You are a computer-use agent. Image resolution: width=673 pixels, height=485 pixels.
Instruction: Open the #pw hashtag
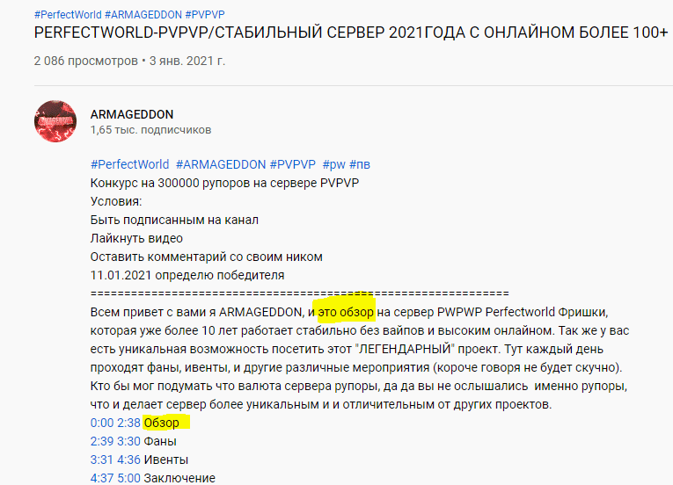(333, 164)
